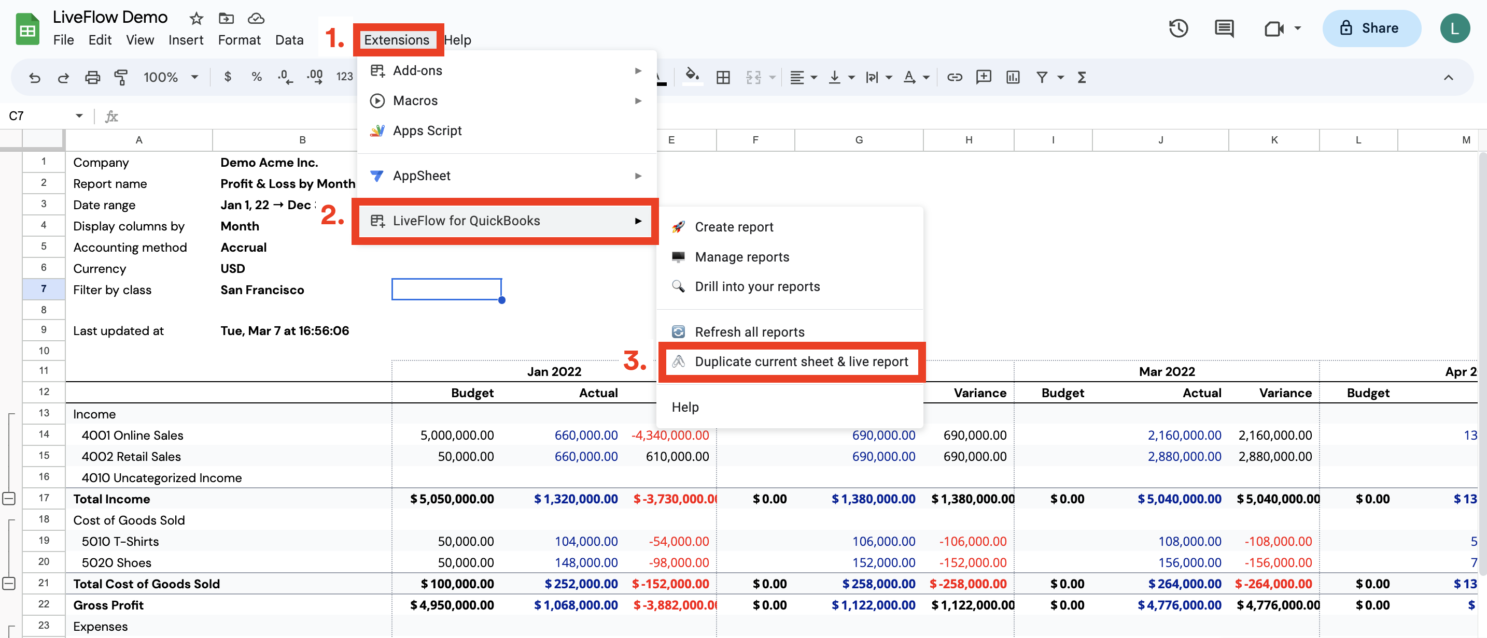Open the zoom 100% dropdown
Image resolution: width=1487 pixels, height=638 pixels.
click(170, 77)
